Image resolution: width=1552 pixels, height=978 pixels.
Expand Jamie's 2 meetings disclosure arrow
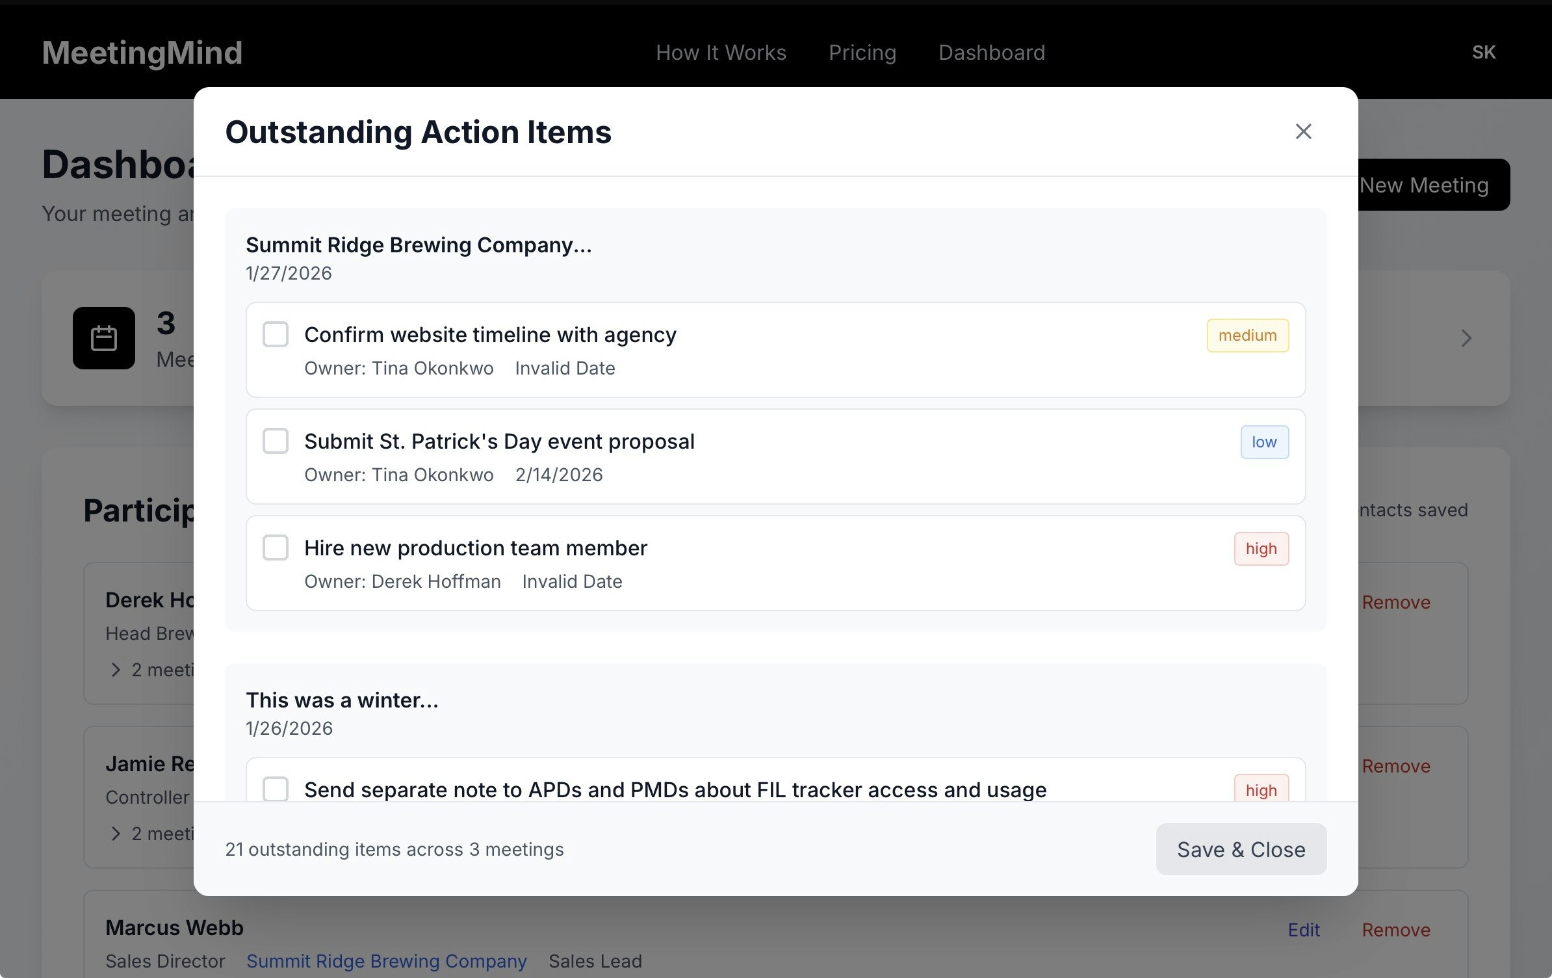click(x=116, y=834)
